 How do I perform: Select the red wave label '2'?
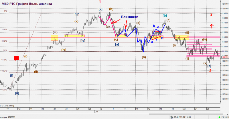[x=210, y=71]
